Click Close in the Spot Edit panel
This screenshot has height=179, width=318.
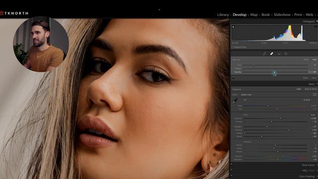tap(314, 78)
